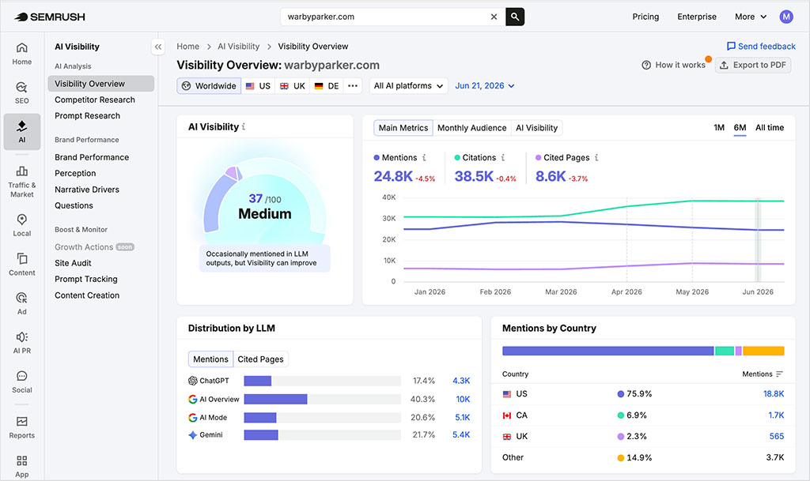This screenshot has width=810, height=481.
Task: Switch to the Main Metrics tab
Action: click(x=403, y=128)
